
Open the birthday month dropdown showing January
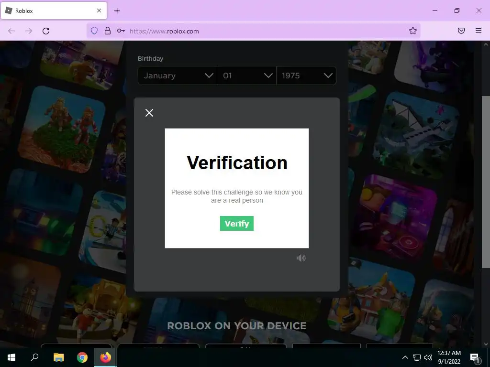tap(177, 76)
